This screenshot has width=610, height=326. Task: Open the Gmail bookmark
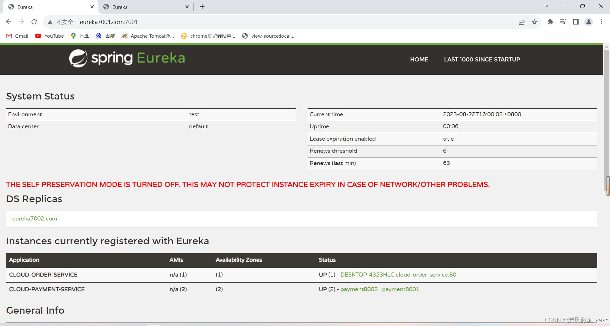pos(17,36)
